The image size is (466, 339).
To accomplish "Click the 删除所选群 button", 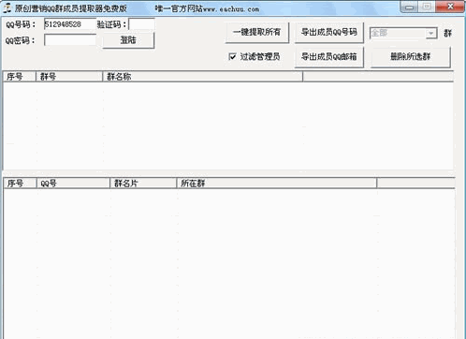I will pyautogui.click(x=411, y=57).
